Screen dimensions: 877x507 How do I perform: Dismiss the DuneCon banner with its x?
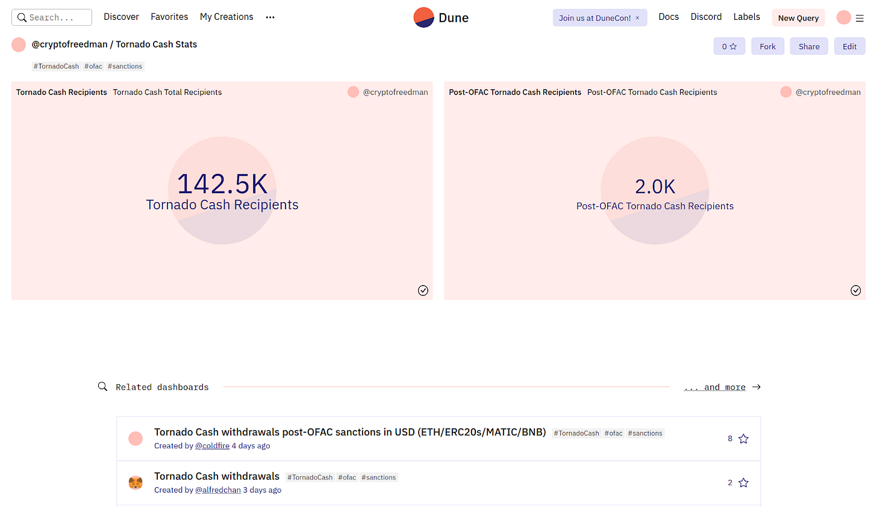[x=637, y=18]
